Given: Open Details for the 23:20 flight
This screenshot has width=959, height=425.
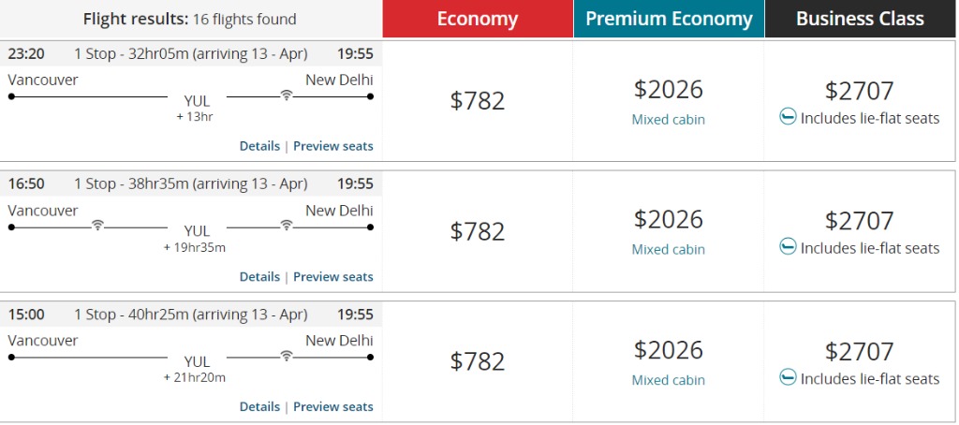Looking at the screenshot, I should tap(259, 146).
